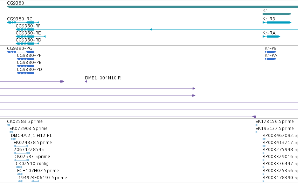Choose the CG9380-PD protein label

(29, 70)
